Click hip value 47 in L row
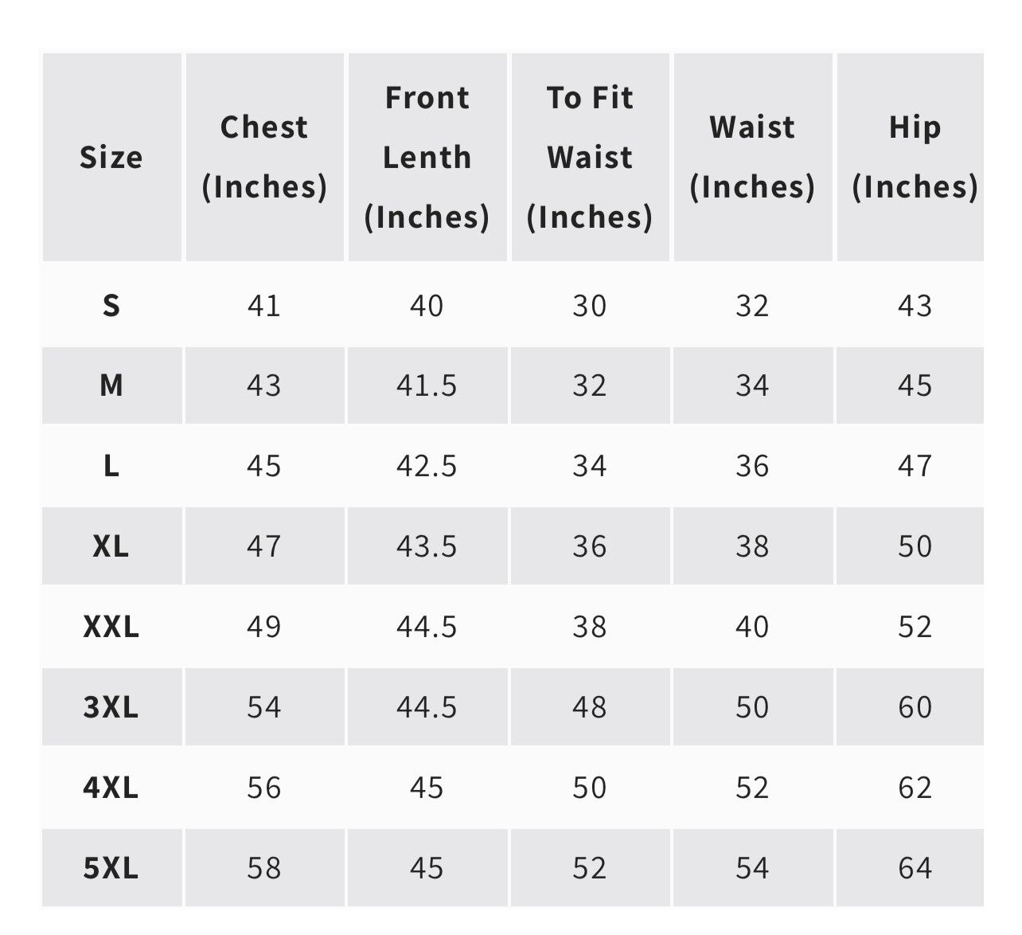 coord(915,466)
